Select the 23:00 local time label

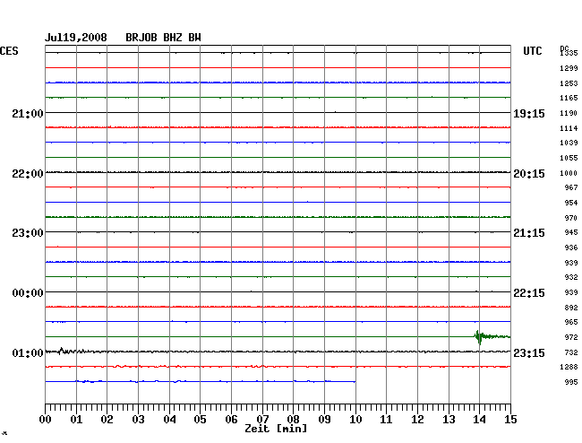click(28, 233)
